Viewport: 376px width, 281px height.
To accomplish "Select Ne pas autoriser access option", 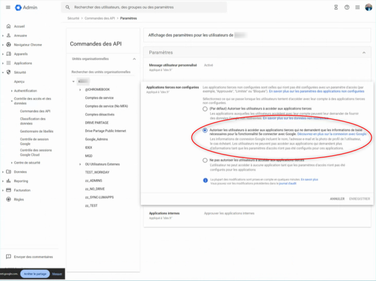I will click(205, 160).
